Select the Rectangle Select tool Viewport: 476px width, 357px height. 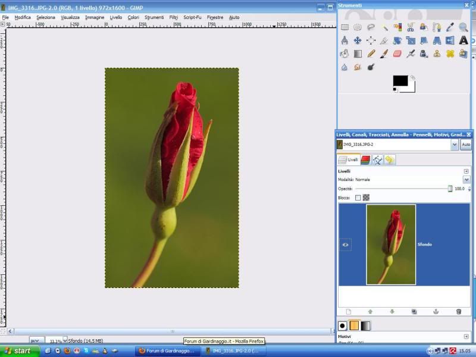pos(345,27)
